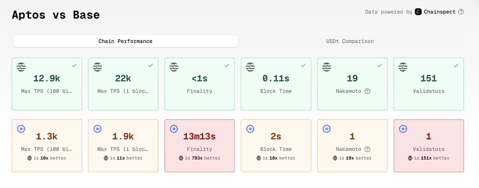The height and width of the screenshot is (188, 479).
Task: Click Aptos icon on 0.11s Block Time card
Action: [250, 67]
